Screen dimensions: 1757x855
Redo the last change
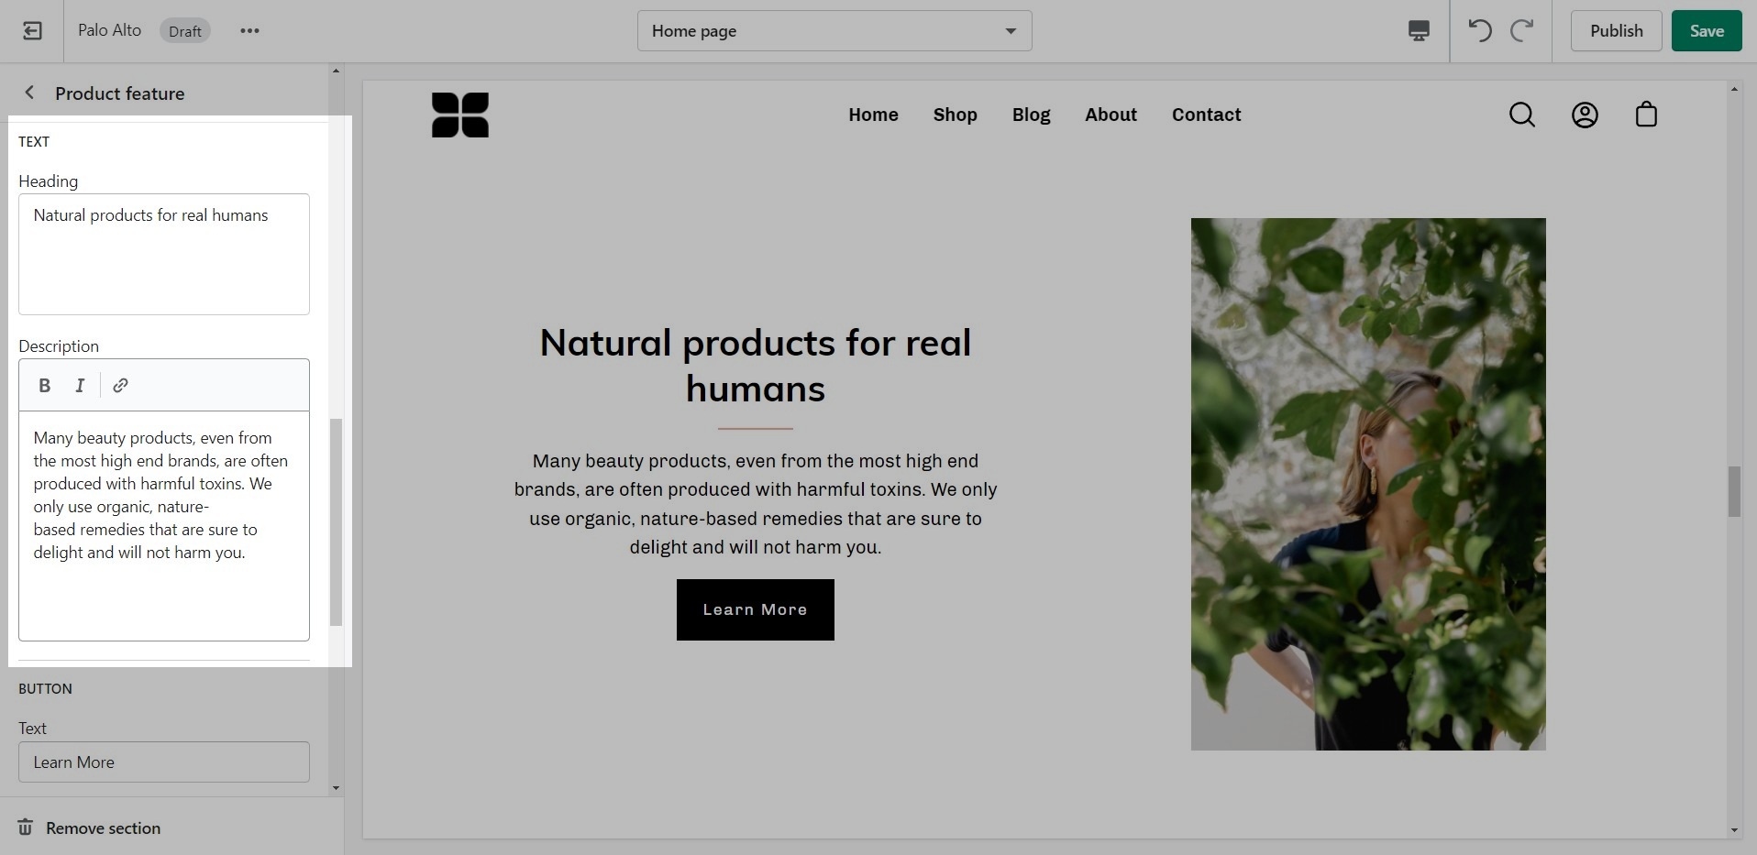1522,31
